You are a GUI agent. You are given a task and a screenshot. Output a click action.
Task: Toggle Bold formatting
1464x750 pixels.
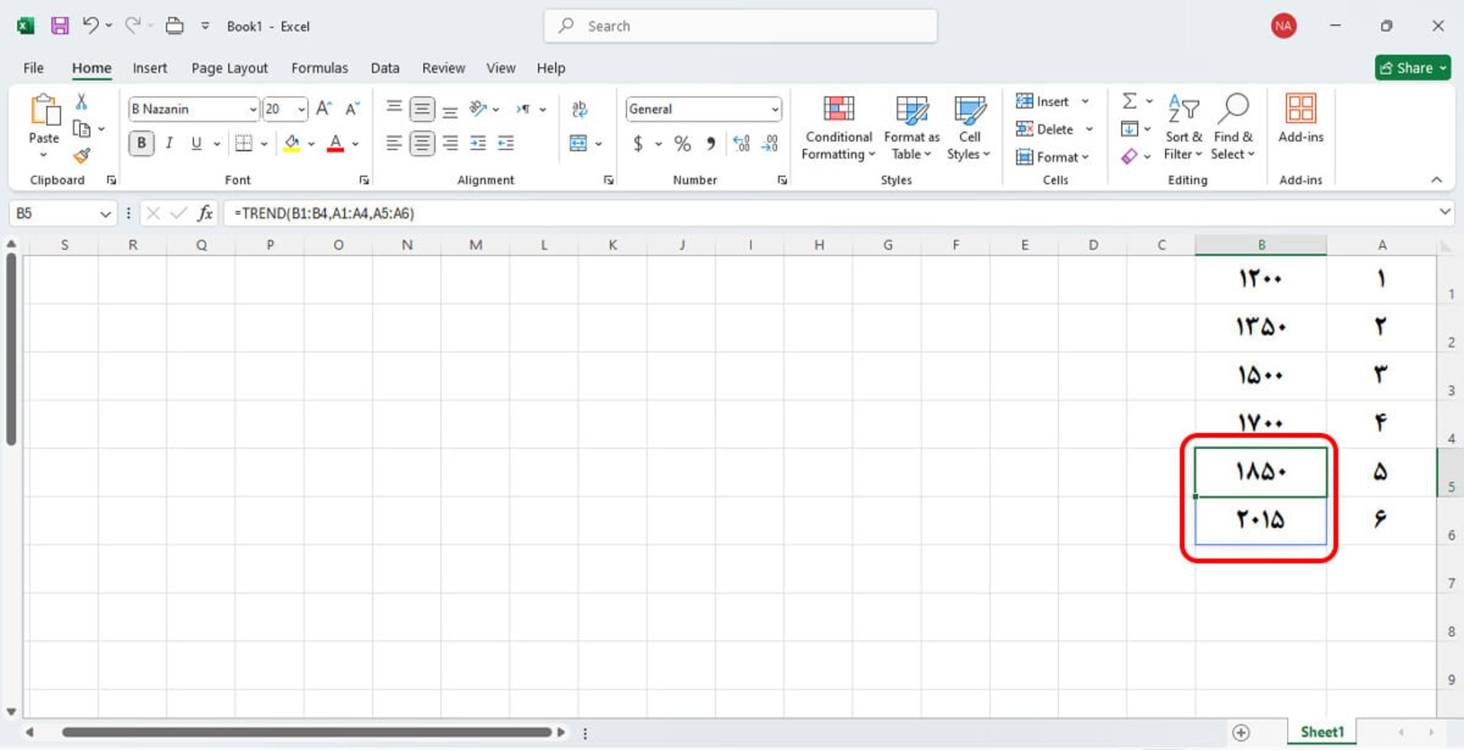tap(141, 143)
